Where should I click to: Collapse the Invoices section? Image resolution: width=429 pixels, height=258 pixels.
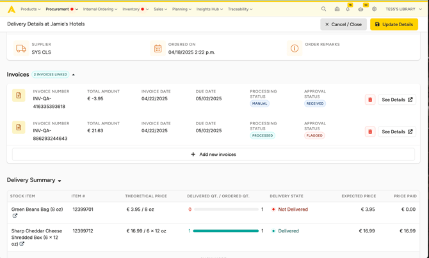pyautogui.click(x=74, y=75)
